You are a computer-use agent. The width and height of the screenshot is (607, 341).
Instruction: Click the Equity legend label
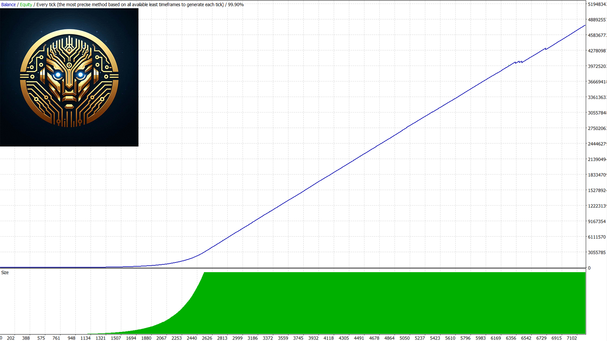pos(26,5)
